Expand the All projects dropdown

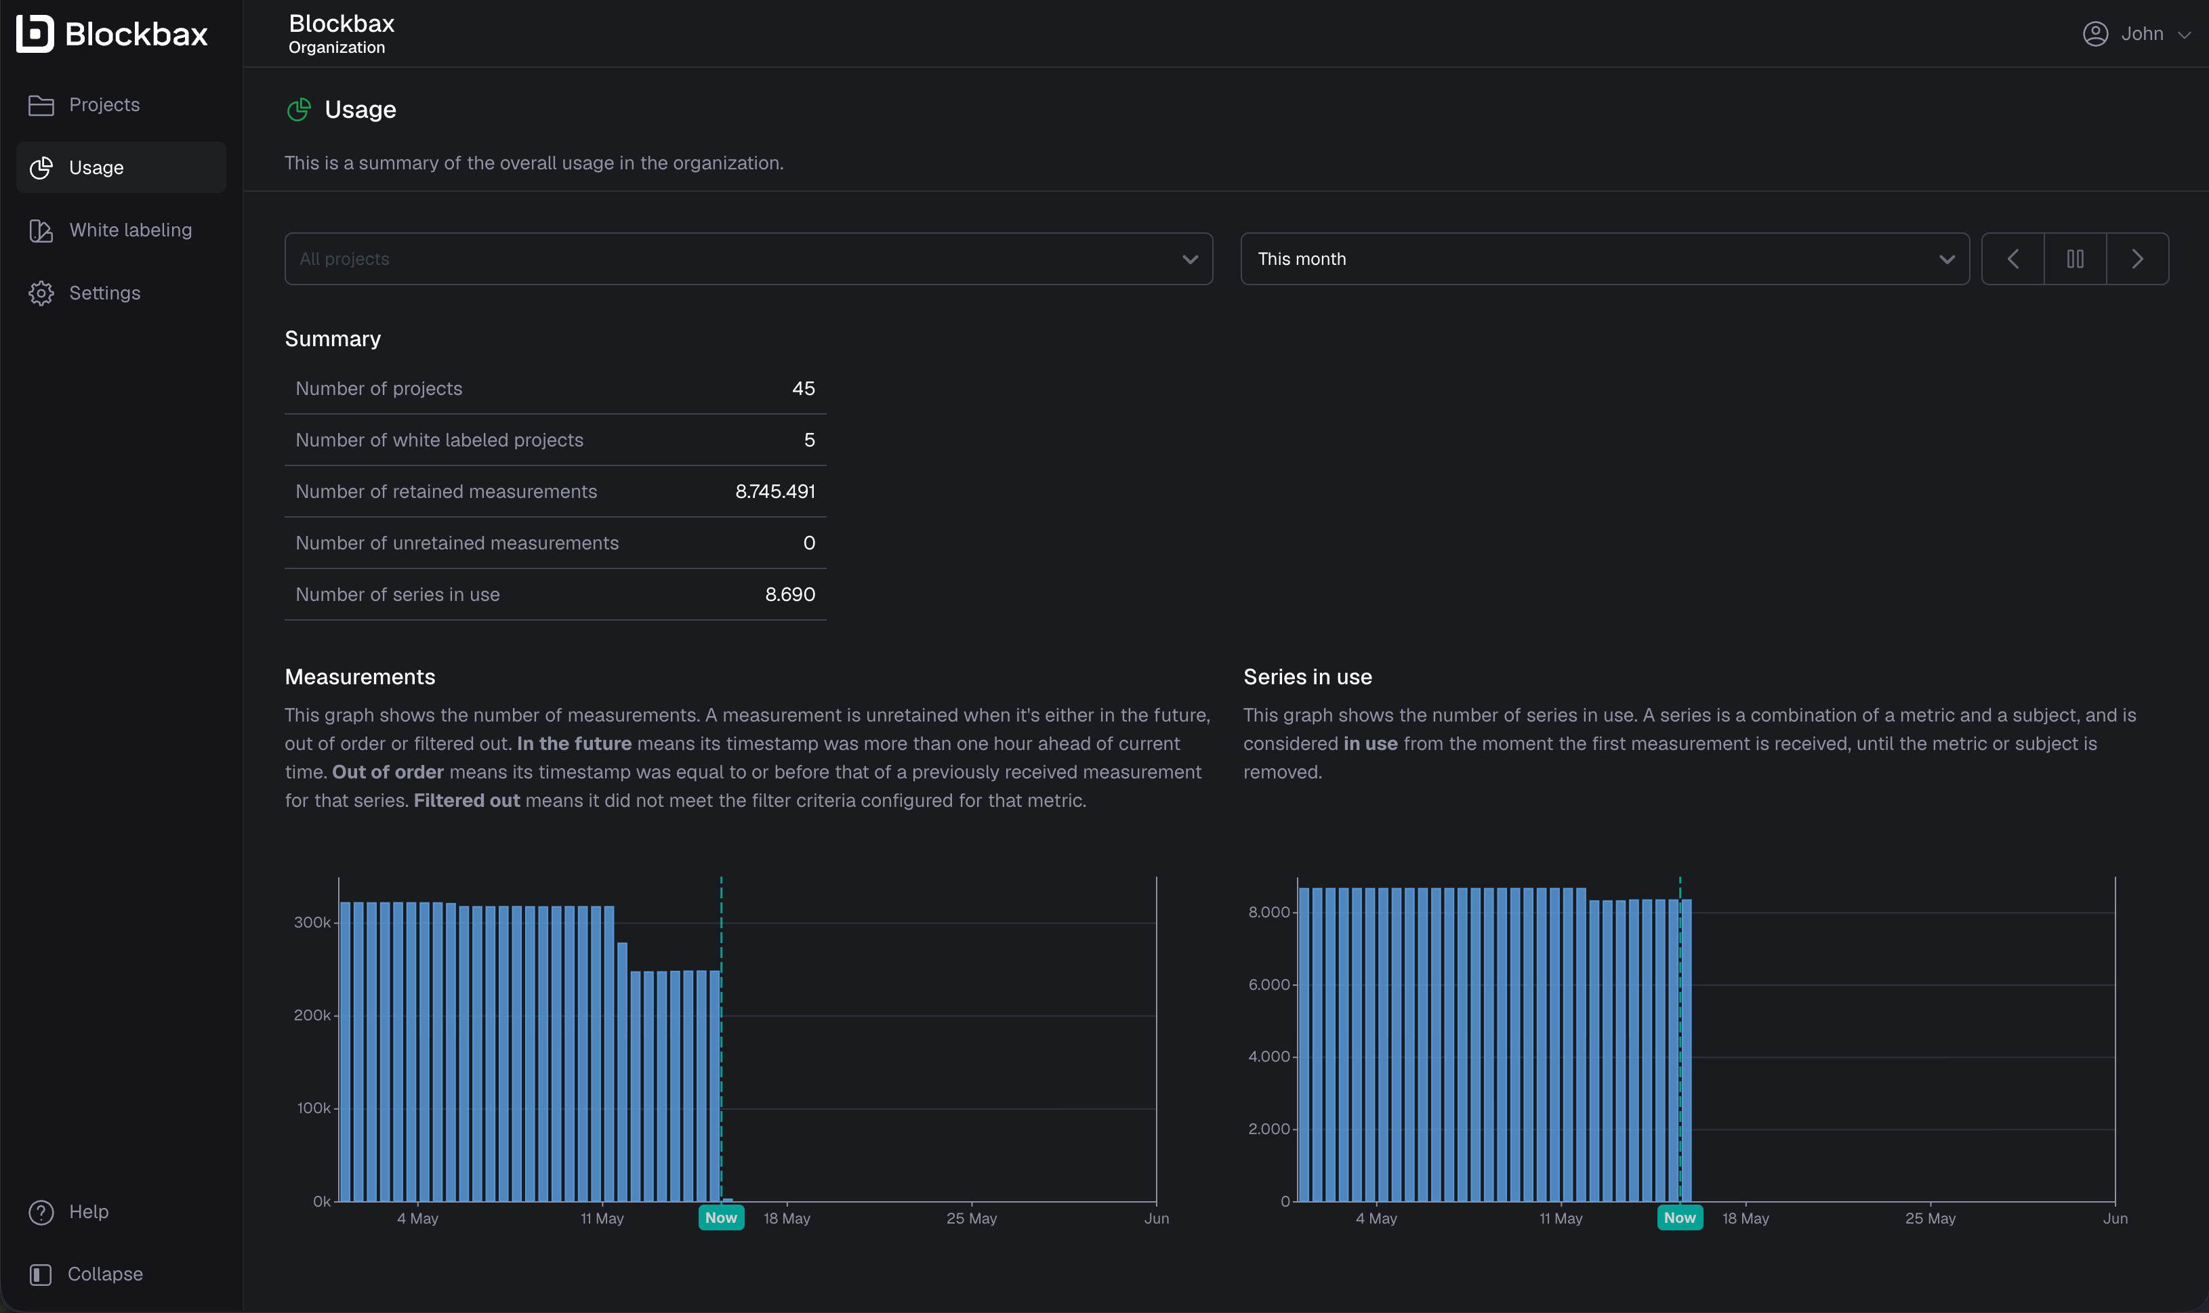(x=749, y=259)
